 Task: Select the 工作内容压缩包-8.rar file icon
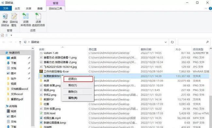pos(41,71)
